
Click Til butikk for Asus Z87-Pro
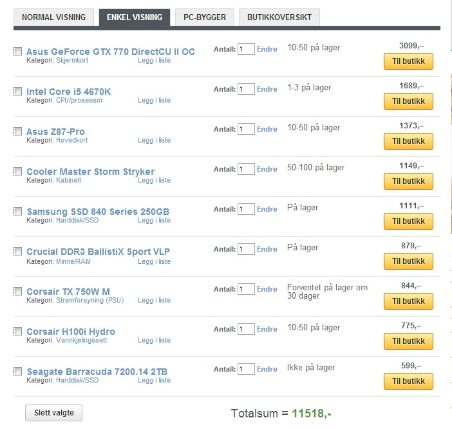tap(408, 141)
